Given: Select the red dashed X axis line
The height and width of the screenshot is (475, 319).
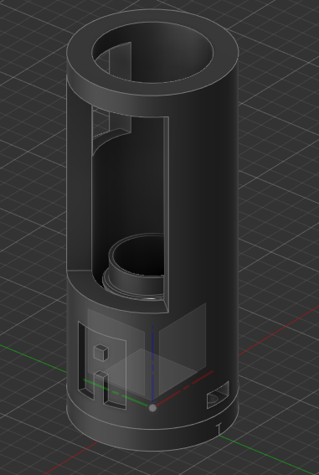Looking at the screenshot, I should pos(185,388).
